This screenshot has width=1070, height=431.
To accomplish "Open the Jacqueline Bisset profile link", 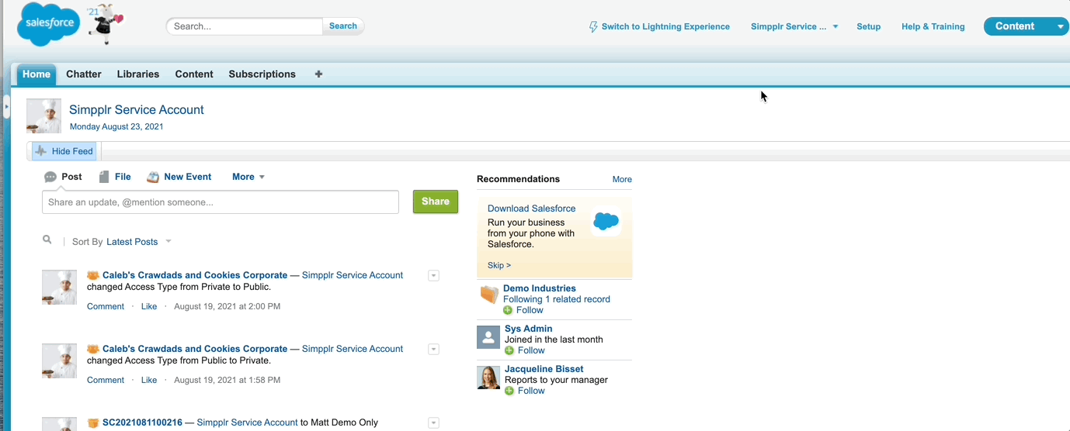I will [x=544, y=369].
